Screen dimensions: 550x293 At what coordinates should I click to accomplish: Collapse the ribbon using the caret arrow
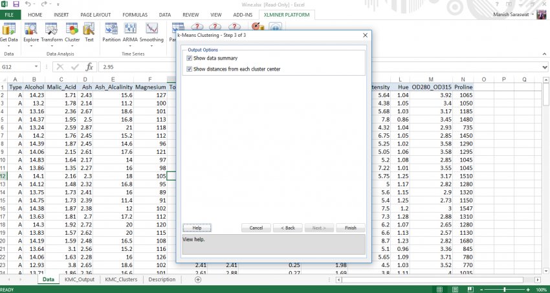pos(544,55)
